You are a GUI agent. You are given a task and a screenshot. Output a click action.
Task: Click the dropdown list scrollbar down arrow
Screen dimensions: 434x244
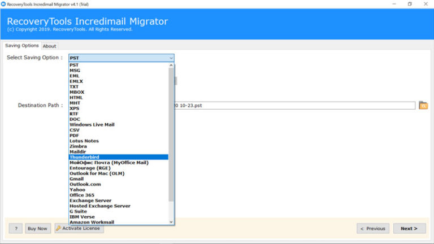pos(171,222)
